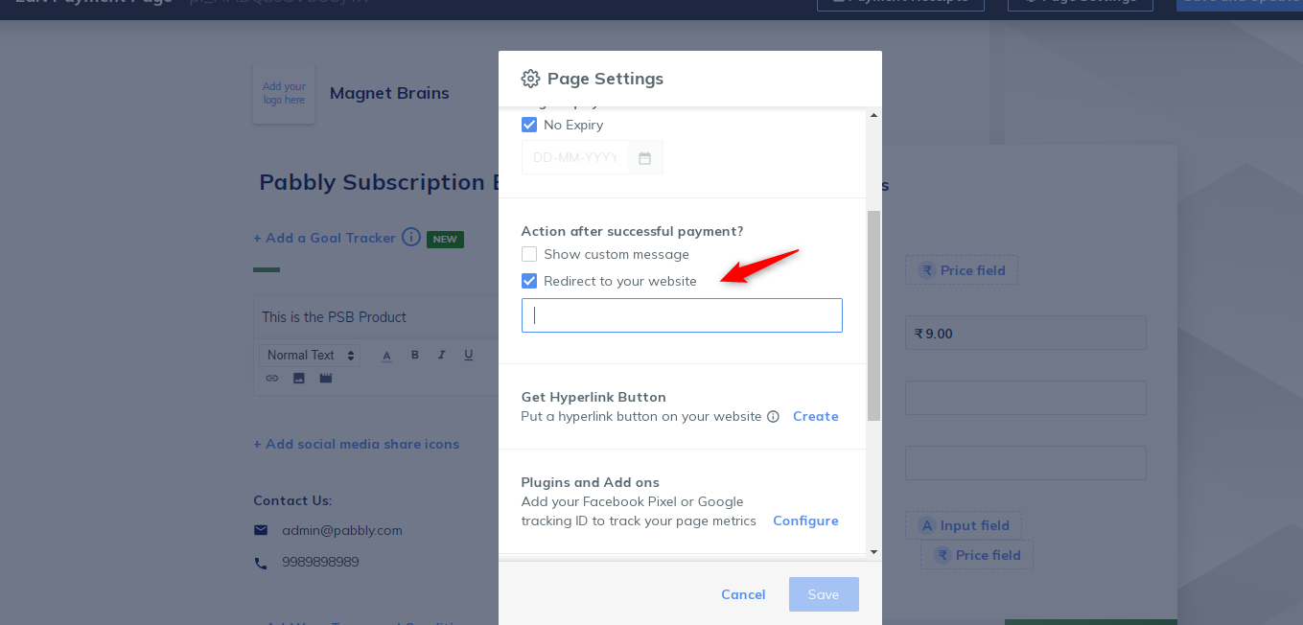This screenshot has height=625, width=1303.
Task: Click the dialog scrollbar thumb
Action: tap(873, 315)
